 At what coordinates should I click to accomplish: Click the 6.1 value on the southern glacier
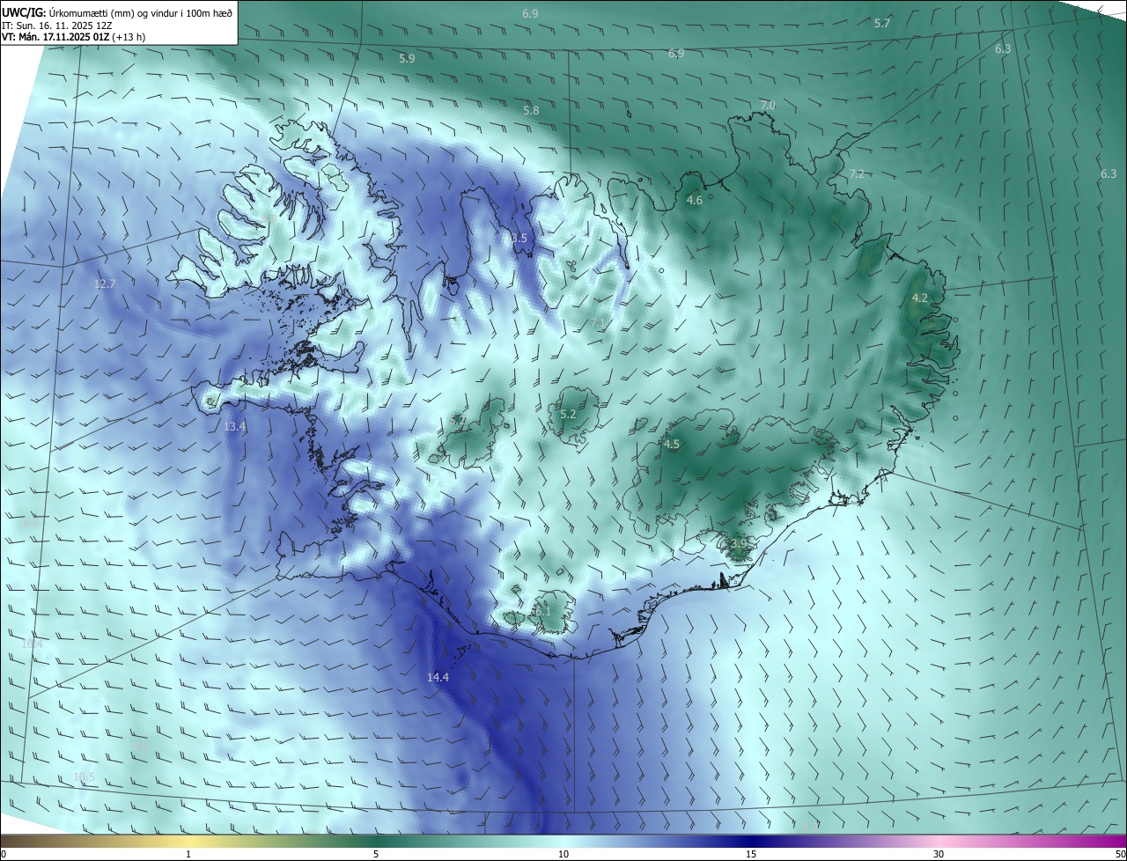542,611
